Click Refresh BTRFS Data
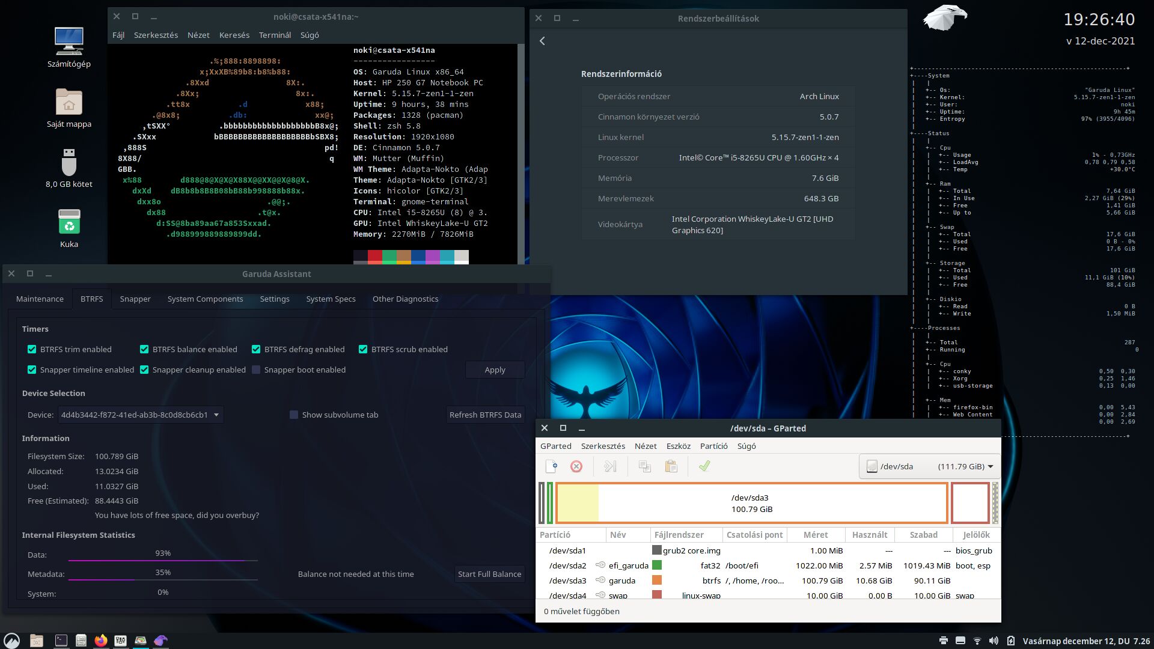Image resolution: width=1154 pixels, height=649 pixels. [486, 415]
